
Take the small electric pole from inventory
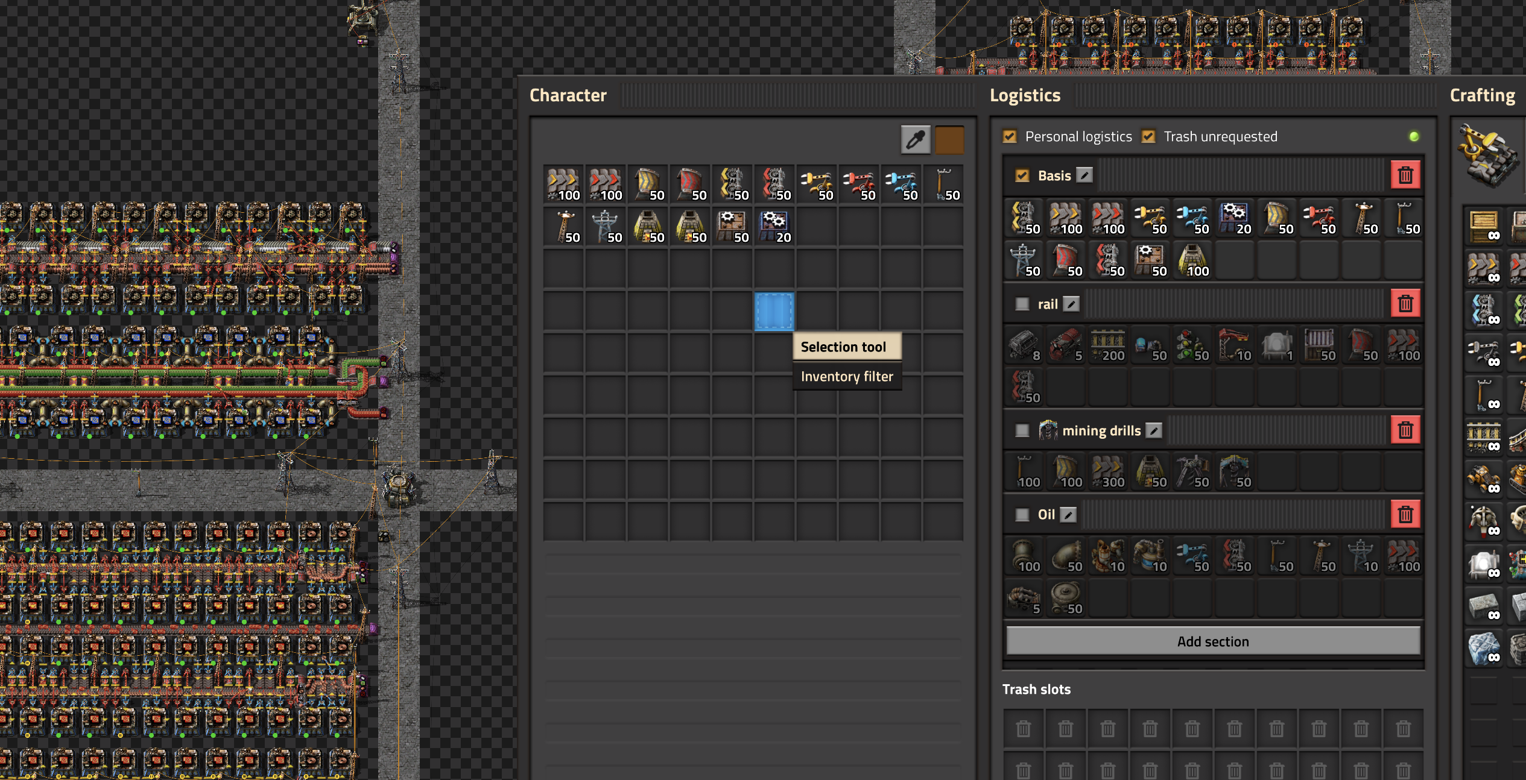click(943, 184)
